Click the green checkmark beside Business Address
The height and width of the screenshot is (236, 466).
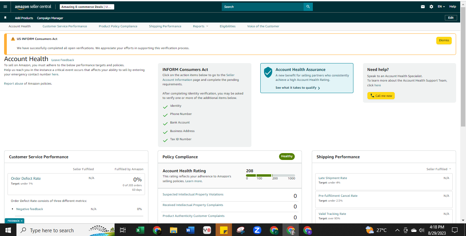click(165, 132)
